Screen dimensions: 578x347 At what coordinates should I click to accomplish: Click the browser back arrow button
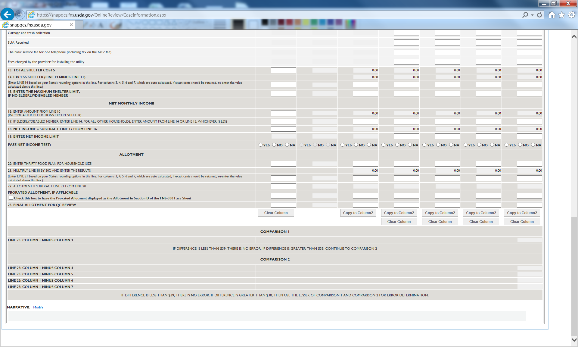click(8, 14)
